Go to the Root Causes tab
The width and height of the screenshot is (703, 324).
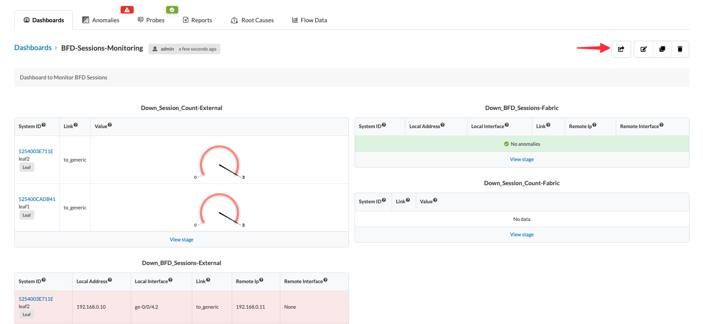[252, 20]
